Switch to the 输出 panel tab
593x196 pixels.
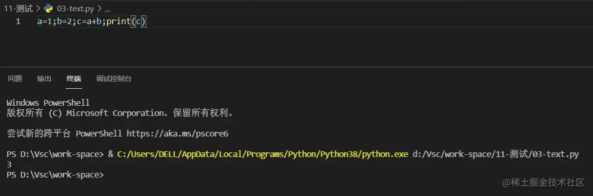click(x=44, y=79)
